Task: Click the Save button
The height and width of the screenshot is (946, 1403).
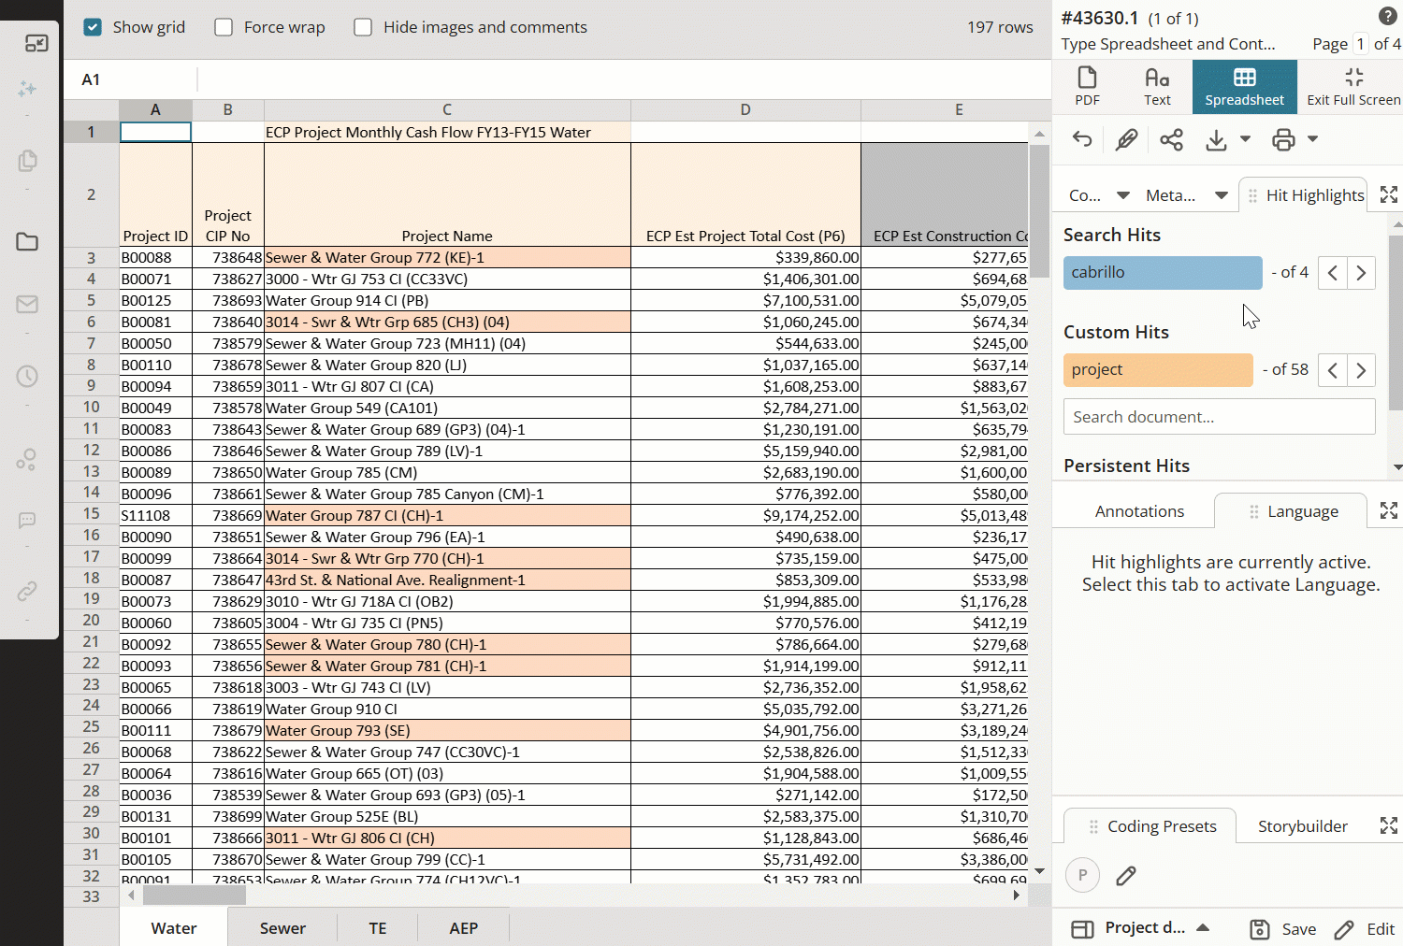Action: [x=1283, y=929]
